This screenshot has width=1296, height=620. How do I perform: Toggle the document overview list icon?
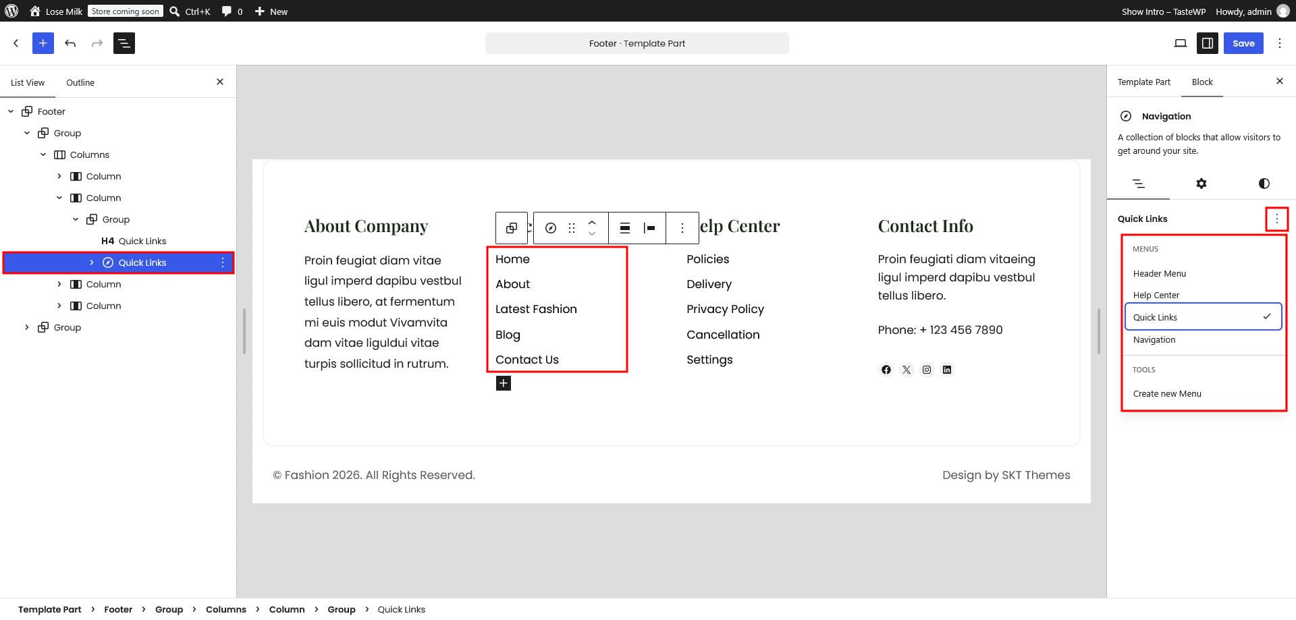[x=124, y=43]
